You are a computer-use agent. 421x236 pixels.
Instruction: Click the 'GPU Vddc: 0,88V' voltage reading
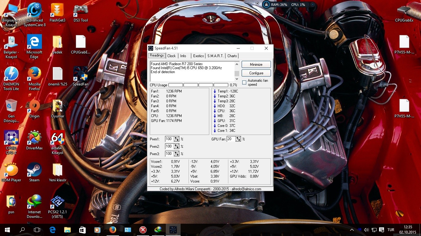coord(244,176)
